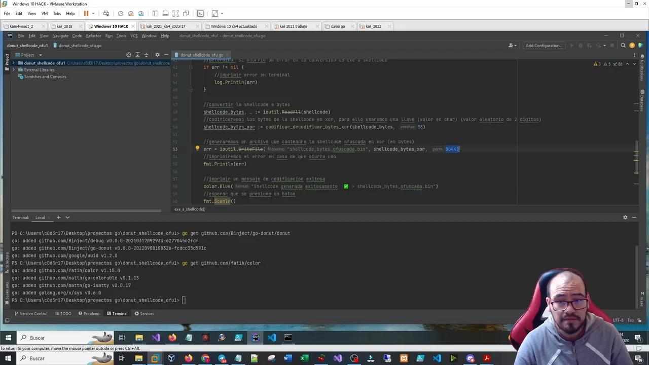Switch to the kali_2022 VMware tab

373,26
